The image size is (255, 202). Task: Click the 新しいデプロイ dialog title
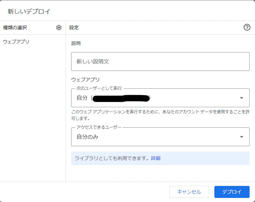29,11
